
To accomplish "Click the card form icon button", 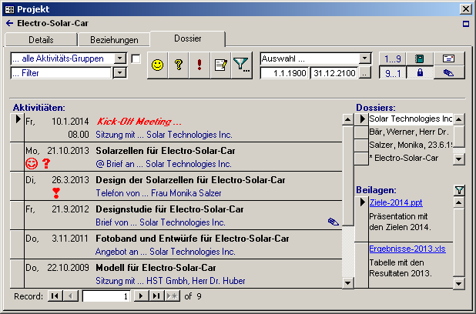I will coord(449,58).
